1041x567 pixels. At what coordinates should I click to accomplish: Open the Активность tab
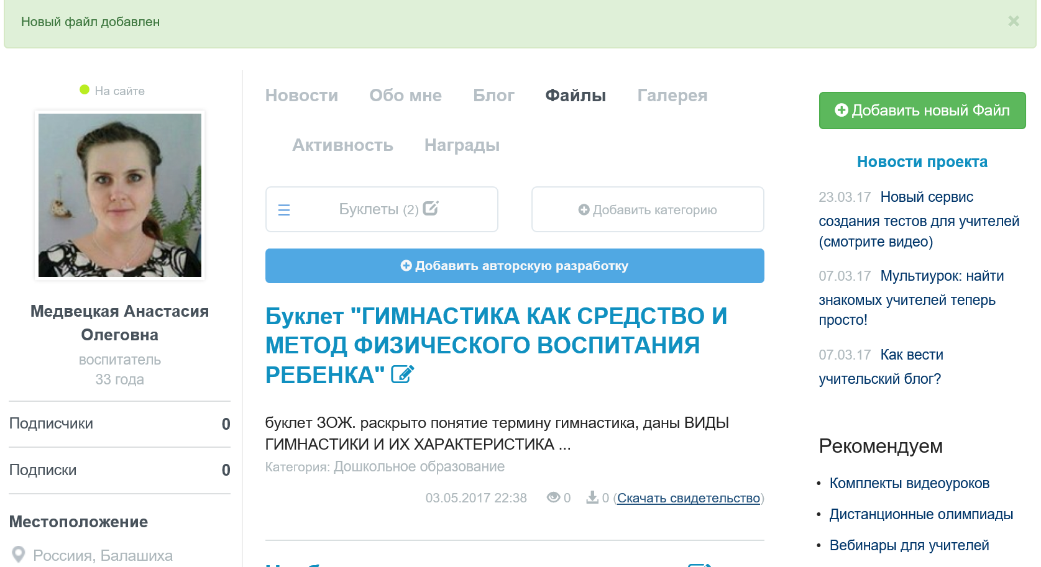click(342, 145)
